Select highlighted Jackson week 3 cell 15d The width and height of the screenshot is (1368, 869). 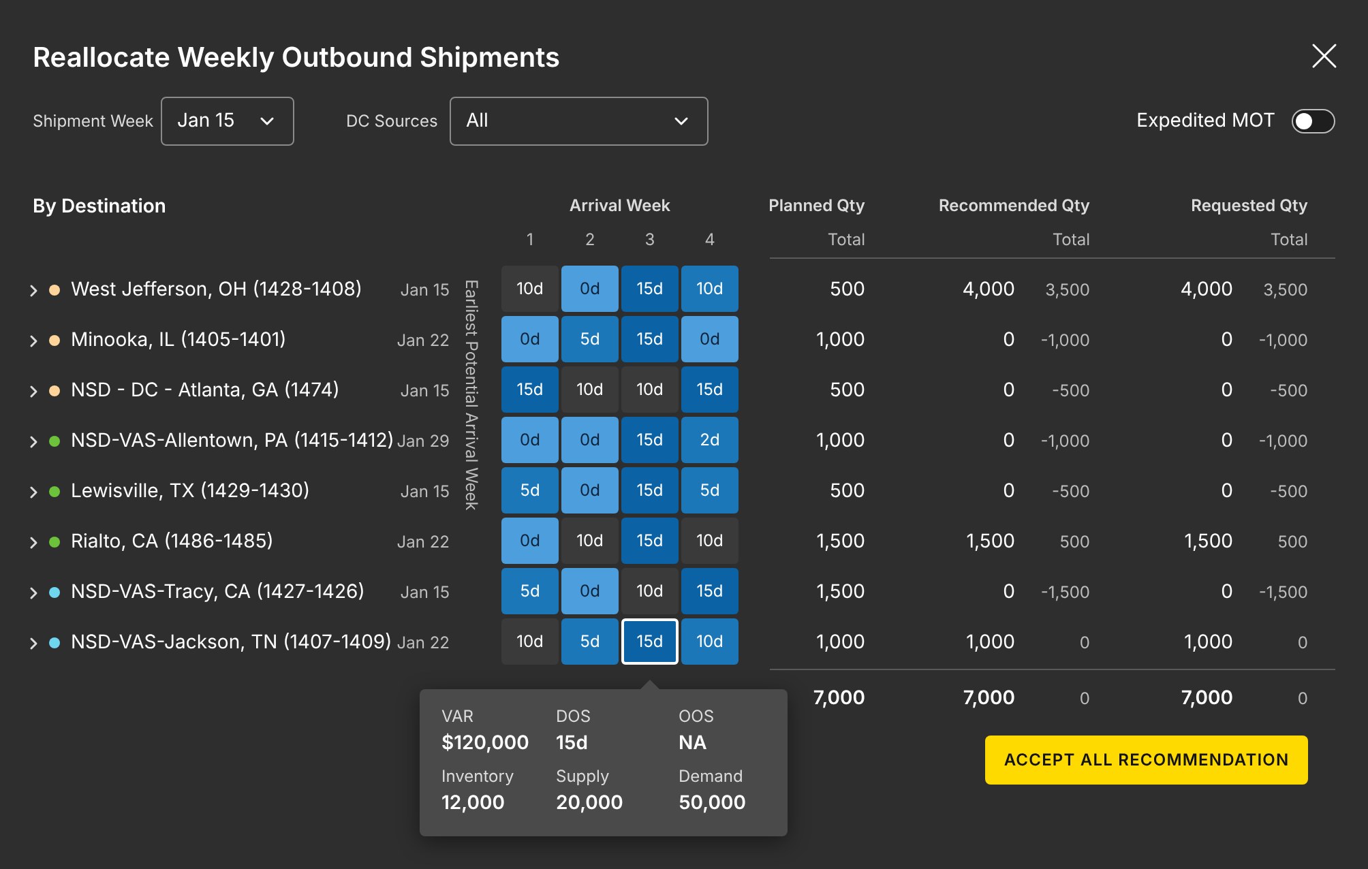tap(650, 642)
